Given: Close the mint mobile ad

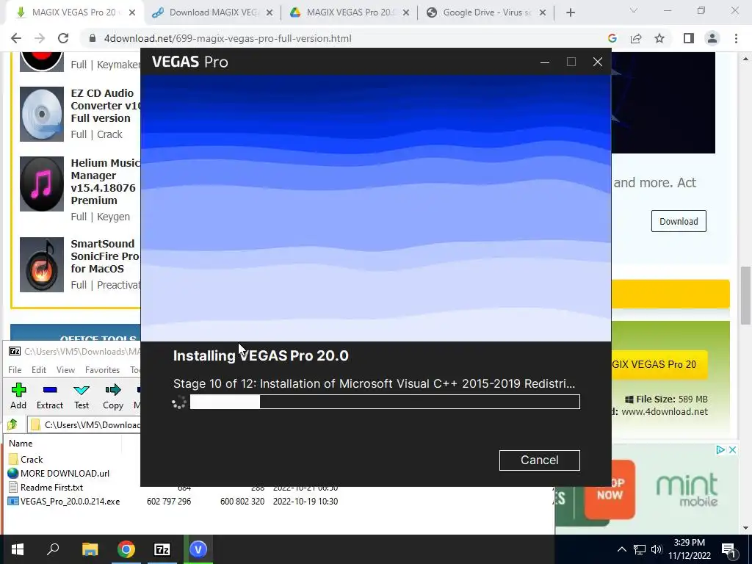Looking at the screenshot, I should [x=732, y=450].
